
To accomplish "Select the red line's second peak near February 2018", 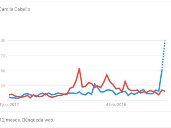I will click(x=107, y=75).
